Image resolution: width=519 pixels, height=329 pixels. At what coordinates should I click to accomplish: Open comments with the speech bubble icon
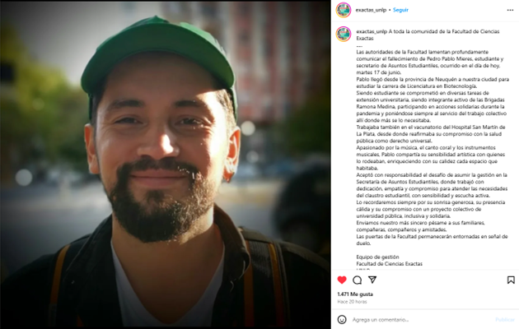(358, 280)
